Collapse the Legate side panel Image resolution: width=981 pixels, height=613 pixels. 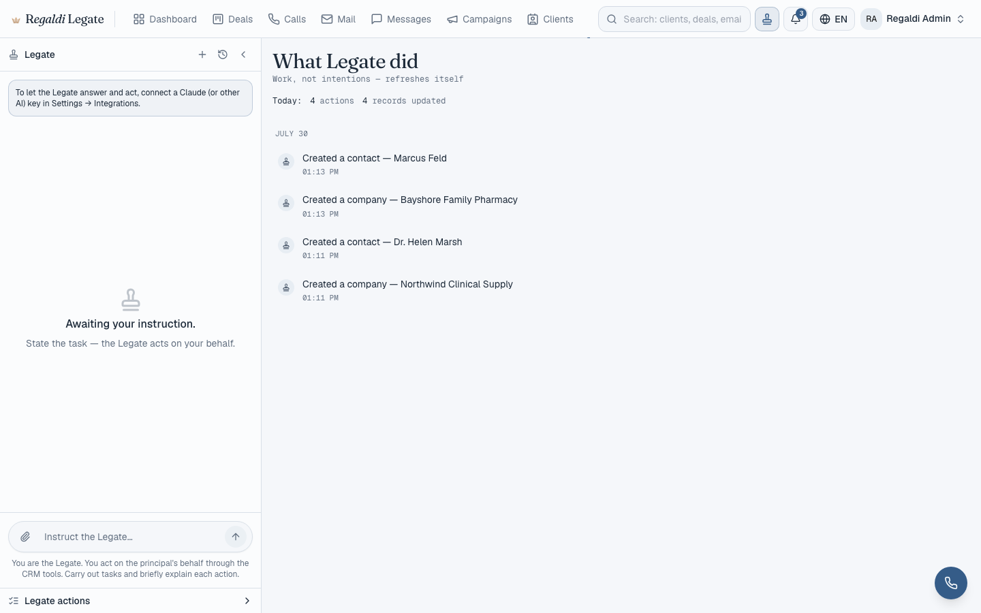[243, 54]
